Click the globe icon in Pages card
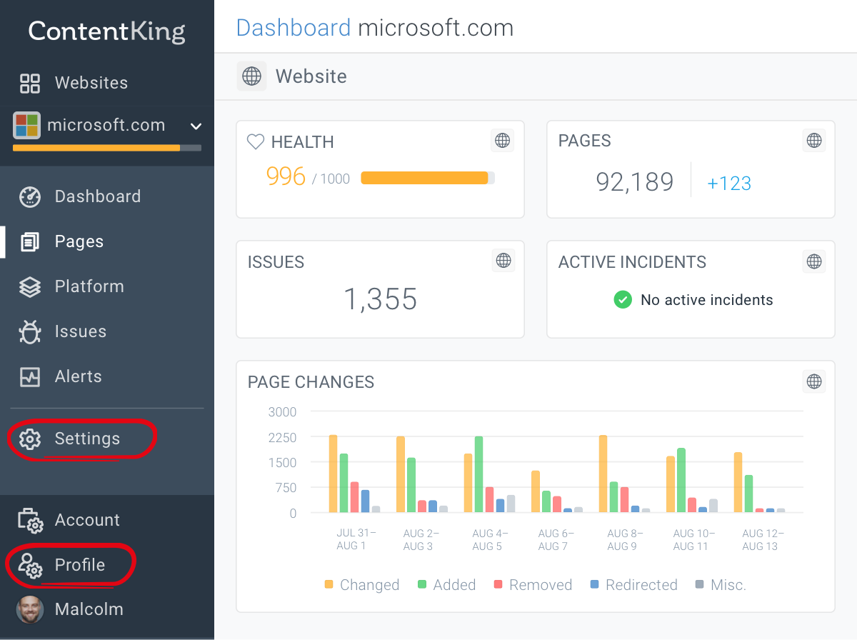857x640 pixels. 814,141
